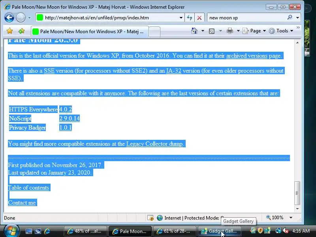Click the Windows Security shield tray icon

click(260, 231)
